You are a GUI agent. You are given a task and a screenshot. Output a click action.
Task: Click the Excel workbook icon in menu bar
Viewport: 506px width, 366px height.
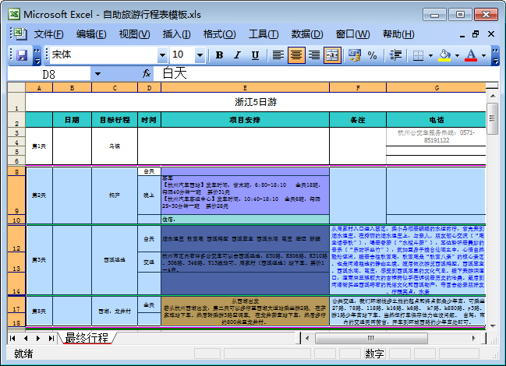tap(20, 33)
